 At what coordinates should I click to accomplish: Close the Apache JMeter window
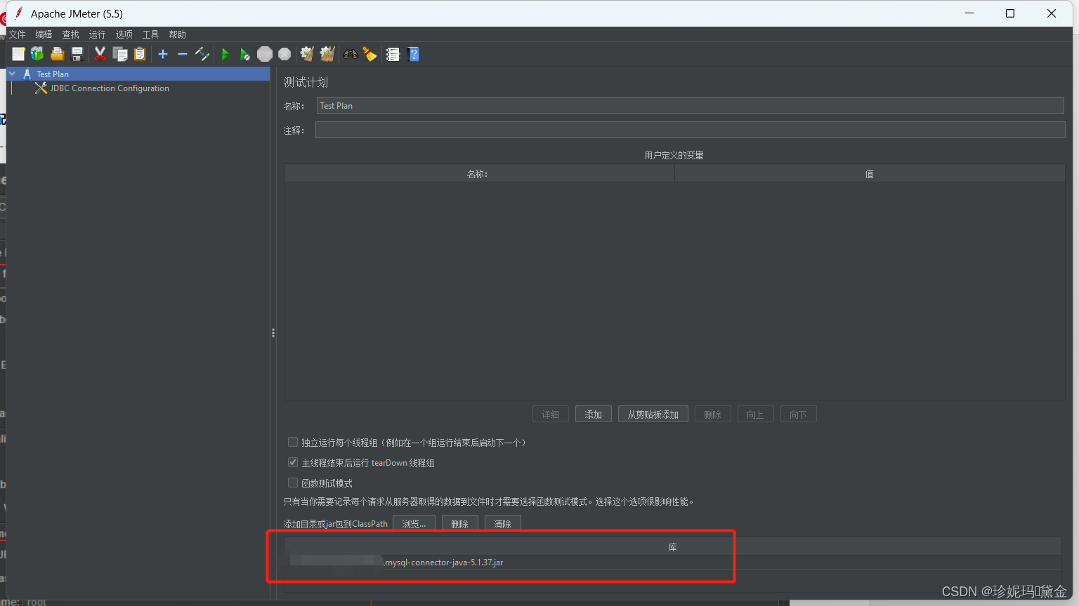tap(1052, 13)
